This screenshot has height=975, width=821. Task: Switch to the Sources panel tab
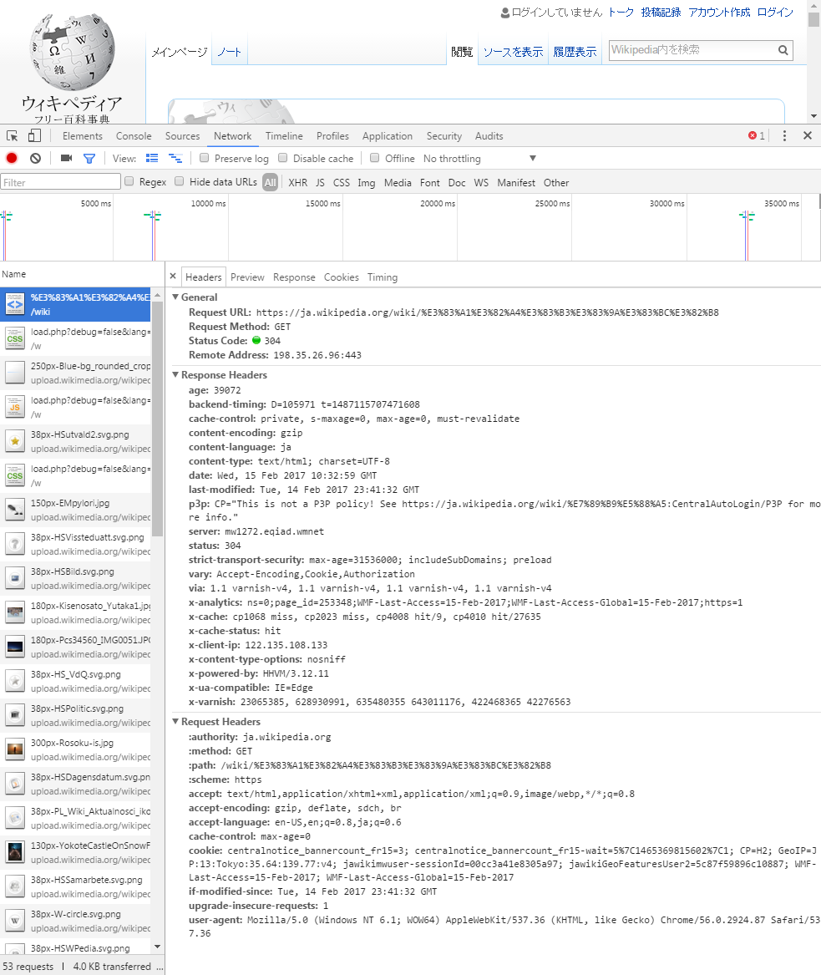pyautogui.click(x=182, y=135)
